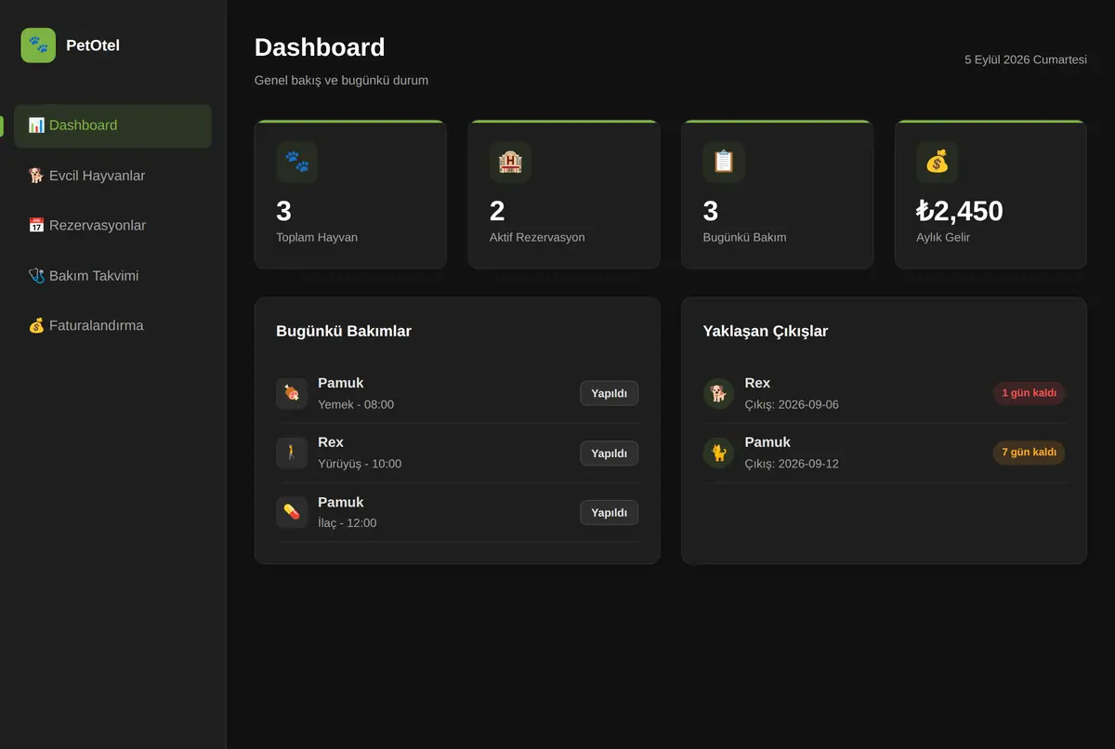Click the 'Bugünkü Bakımlar' heading
1115x749 pixels.
(344, 331)
